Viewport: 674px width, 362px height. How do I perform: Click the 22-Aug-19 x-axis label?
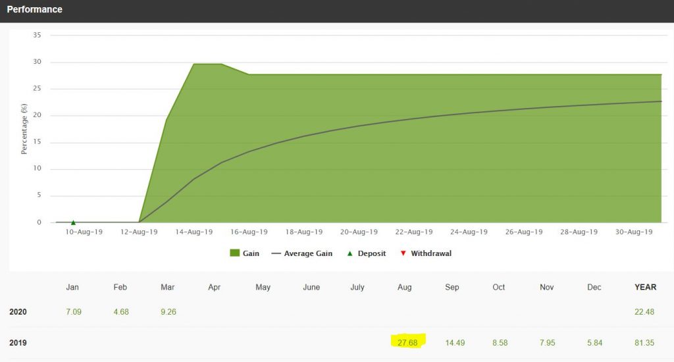click(x=414, y=232)
